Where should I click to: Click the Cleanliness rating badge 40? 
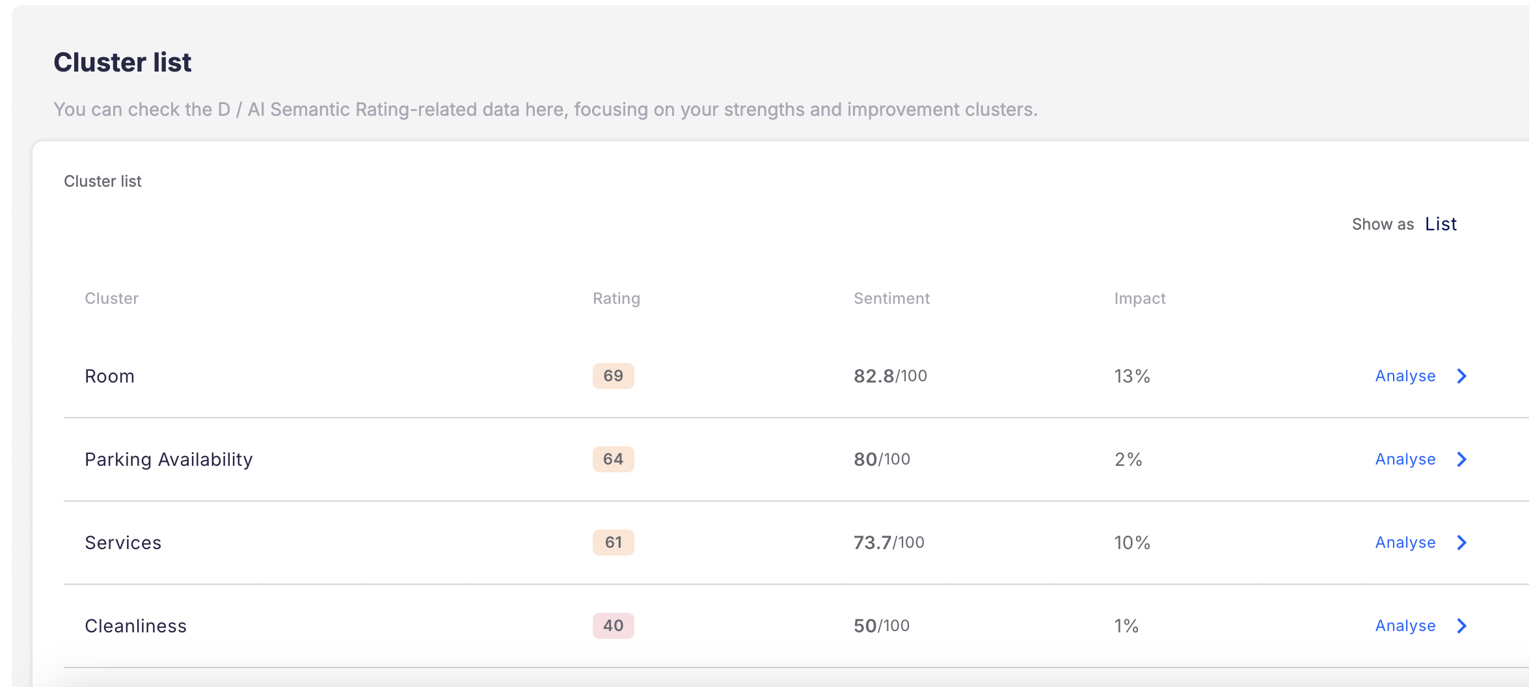[613, 626]
